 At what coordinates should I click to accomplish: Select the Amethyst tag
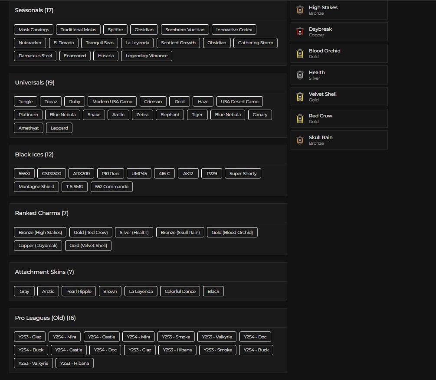[28, 128]
